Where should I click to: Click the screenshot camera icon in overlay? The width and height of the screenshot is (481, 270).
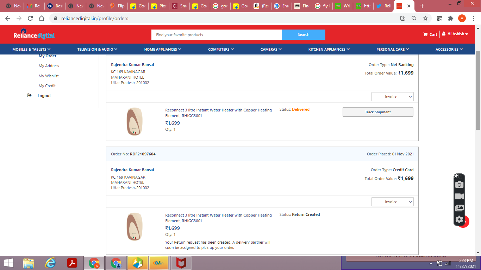pos(459,185)
